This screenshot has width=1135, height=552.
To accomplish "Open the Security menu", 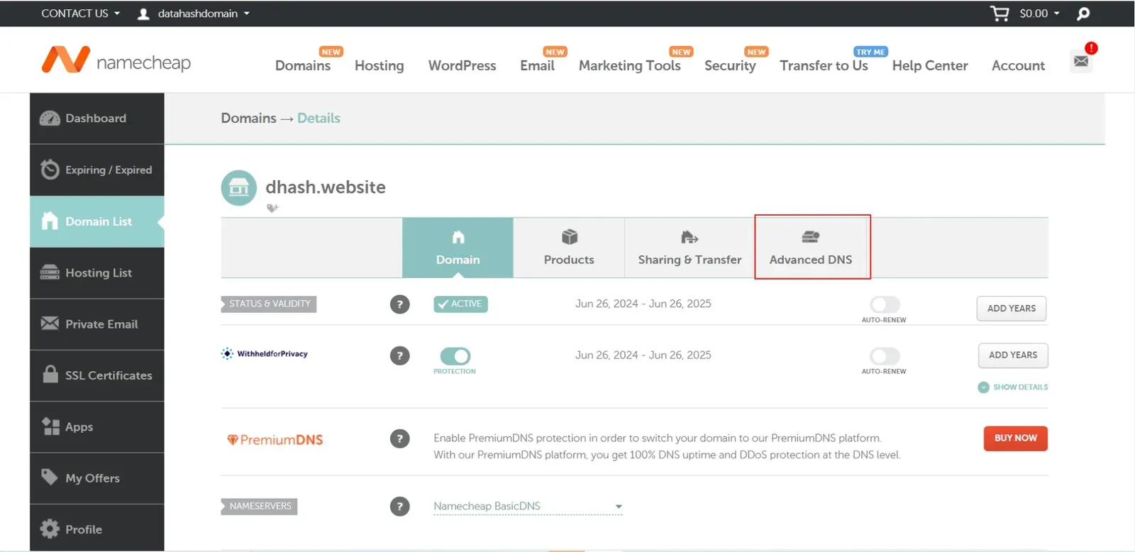I will [730, 65].
